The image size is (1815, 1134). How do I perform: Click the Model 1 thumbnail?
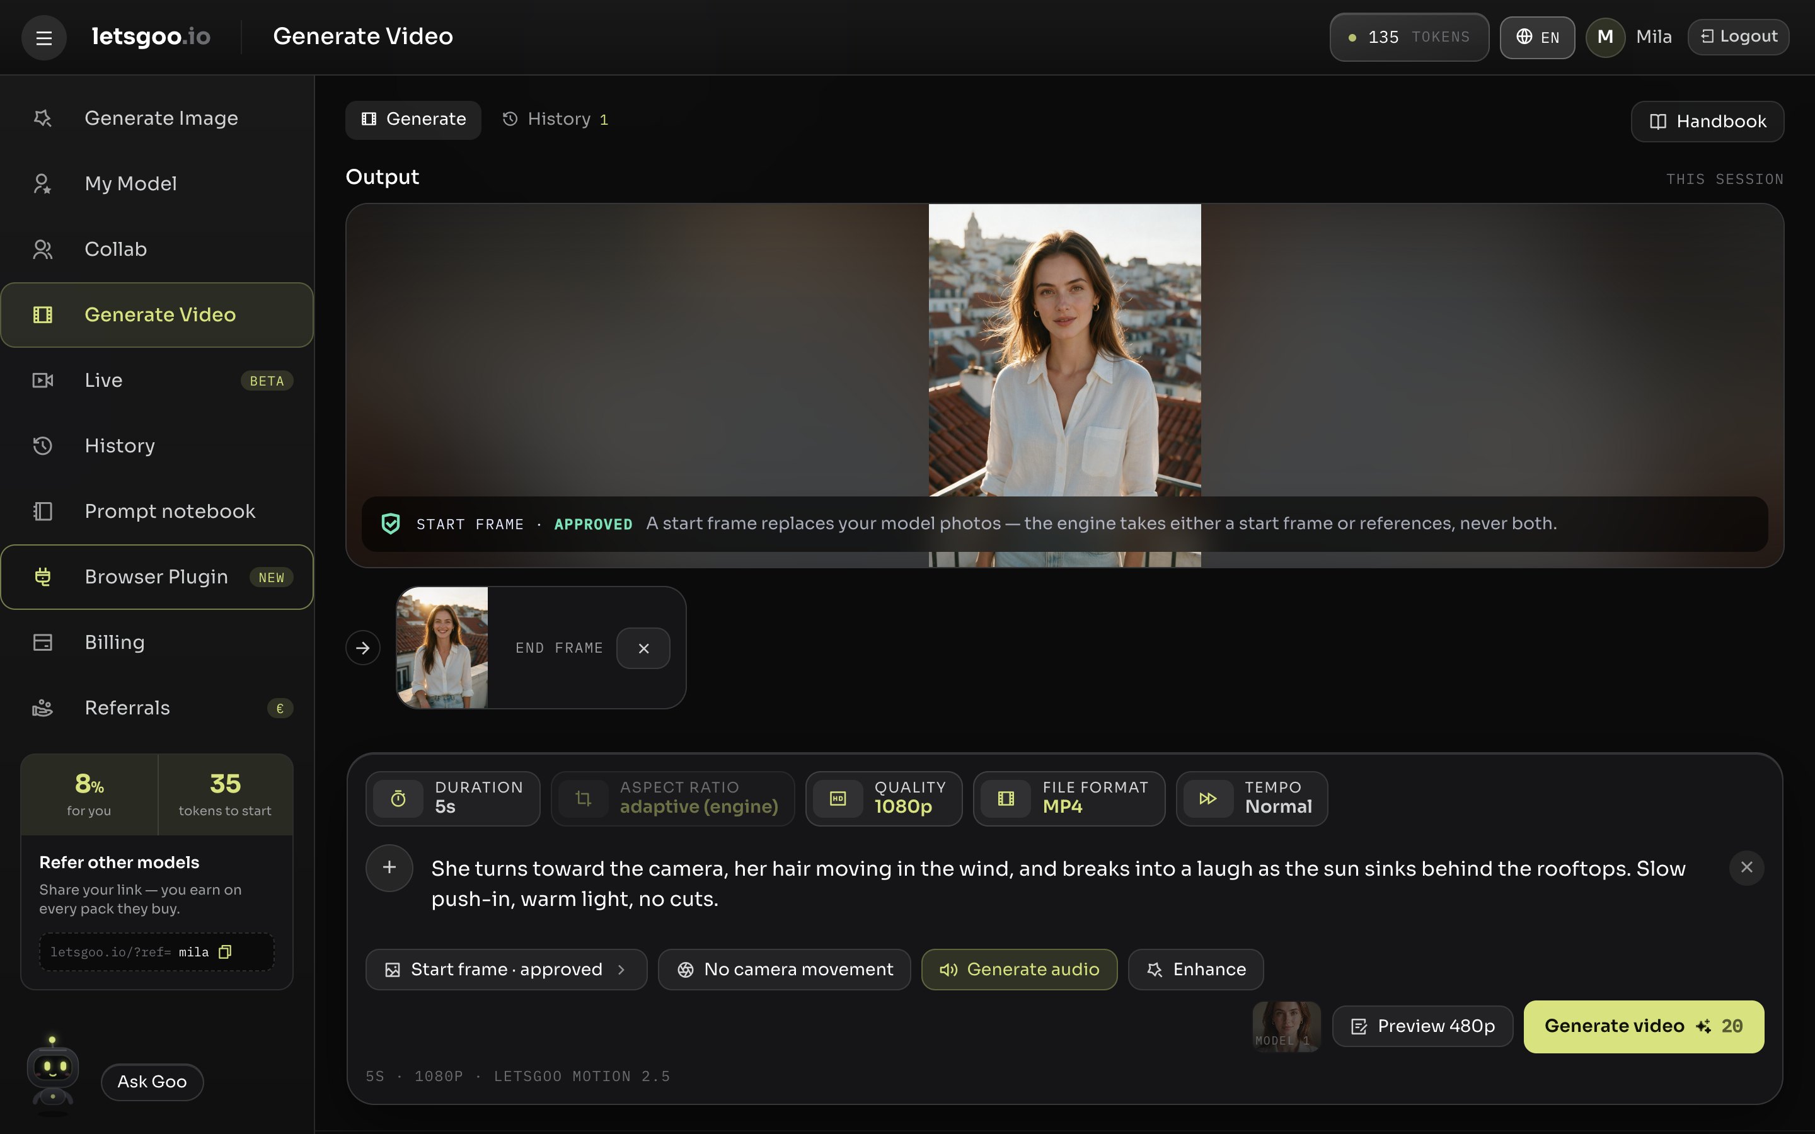point(1286,1027)
